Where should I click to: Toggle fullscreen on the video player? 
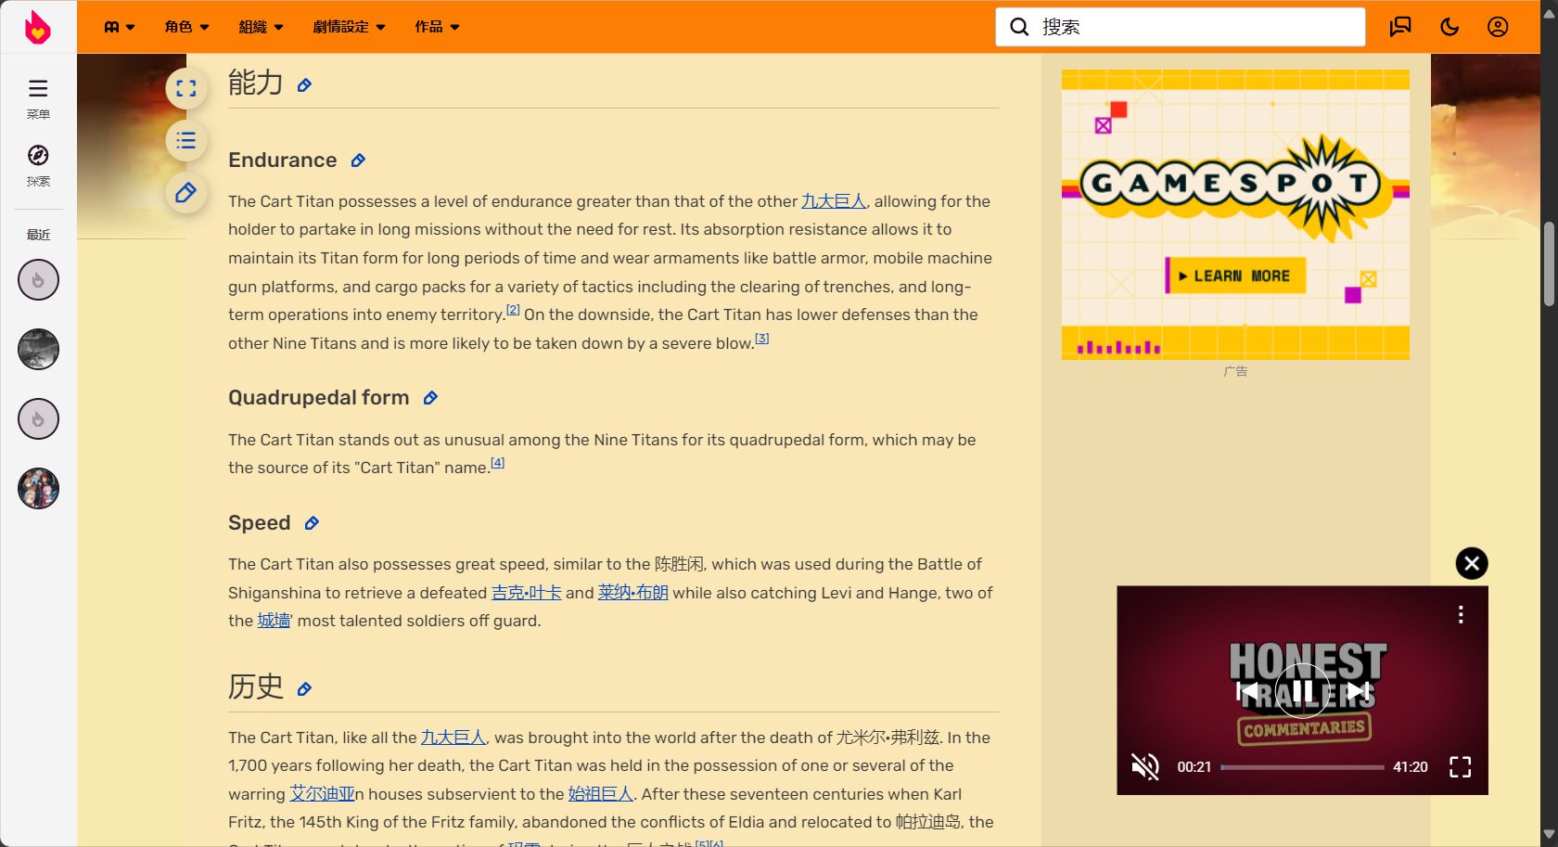coord(1460,766)
